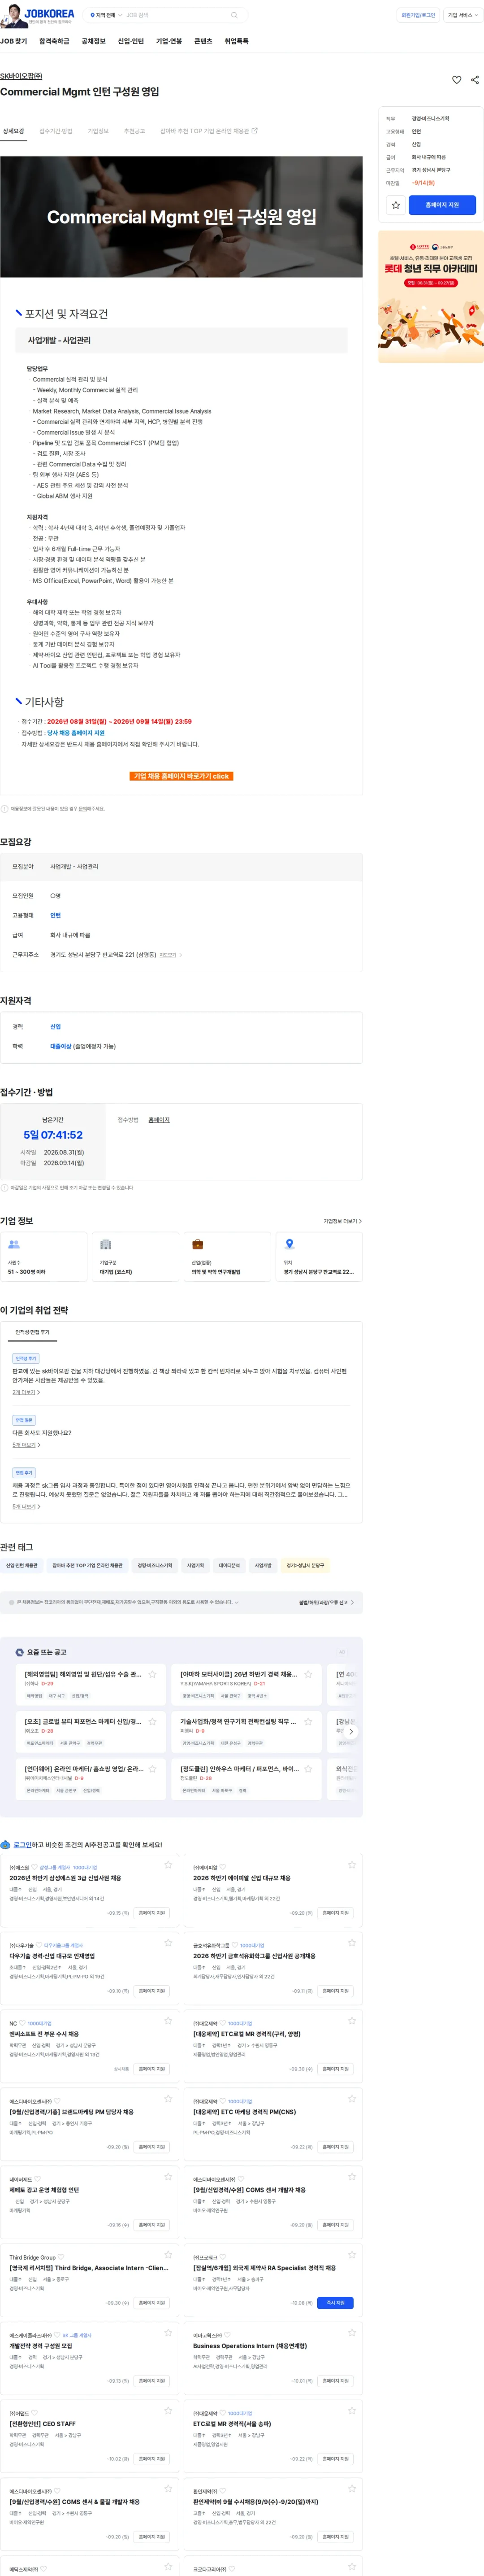This screenshot has height=2576, width=484.
Task: Click the share icon beside job title
Action: point(475,80)
